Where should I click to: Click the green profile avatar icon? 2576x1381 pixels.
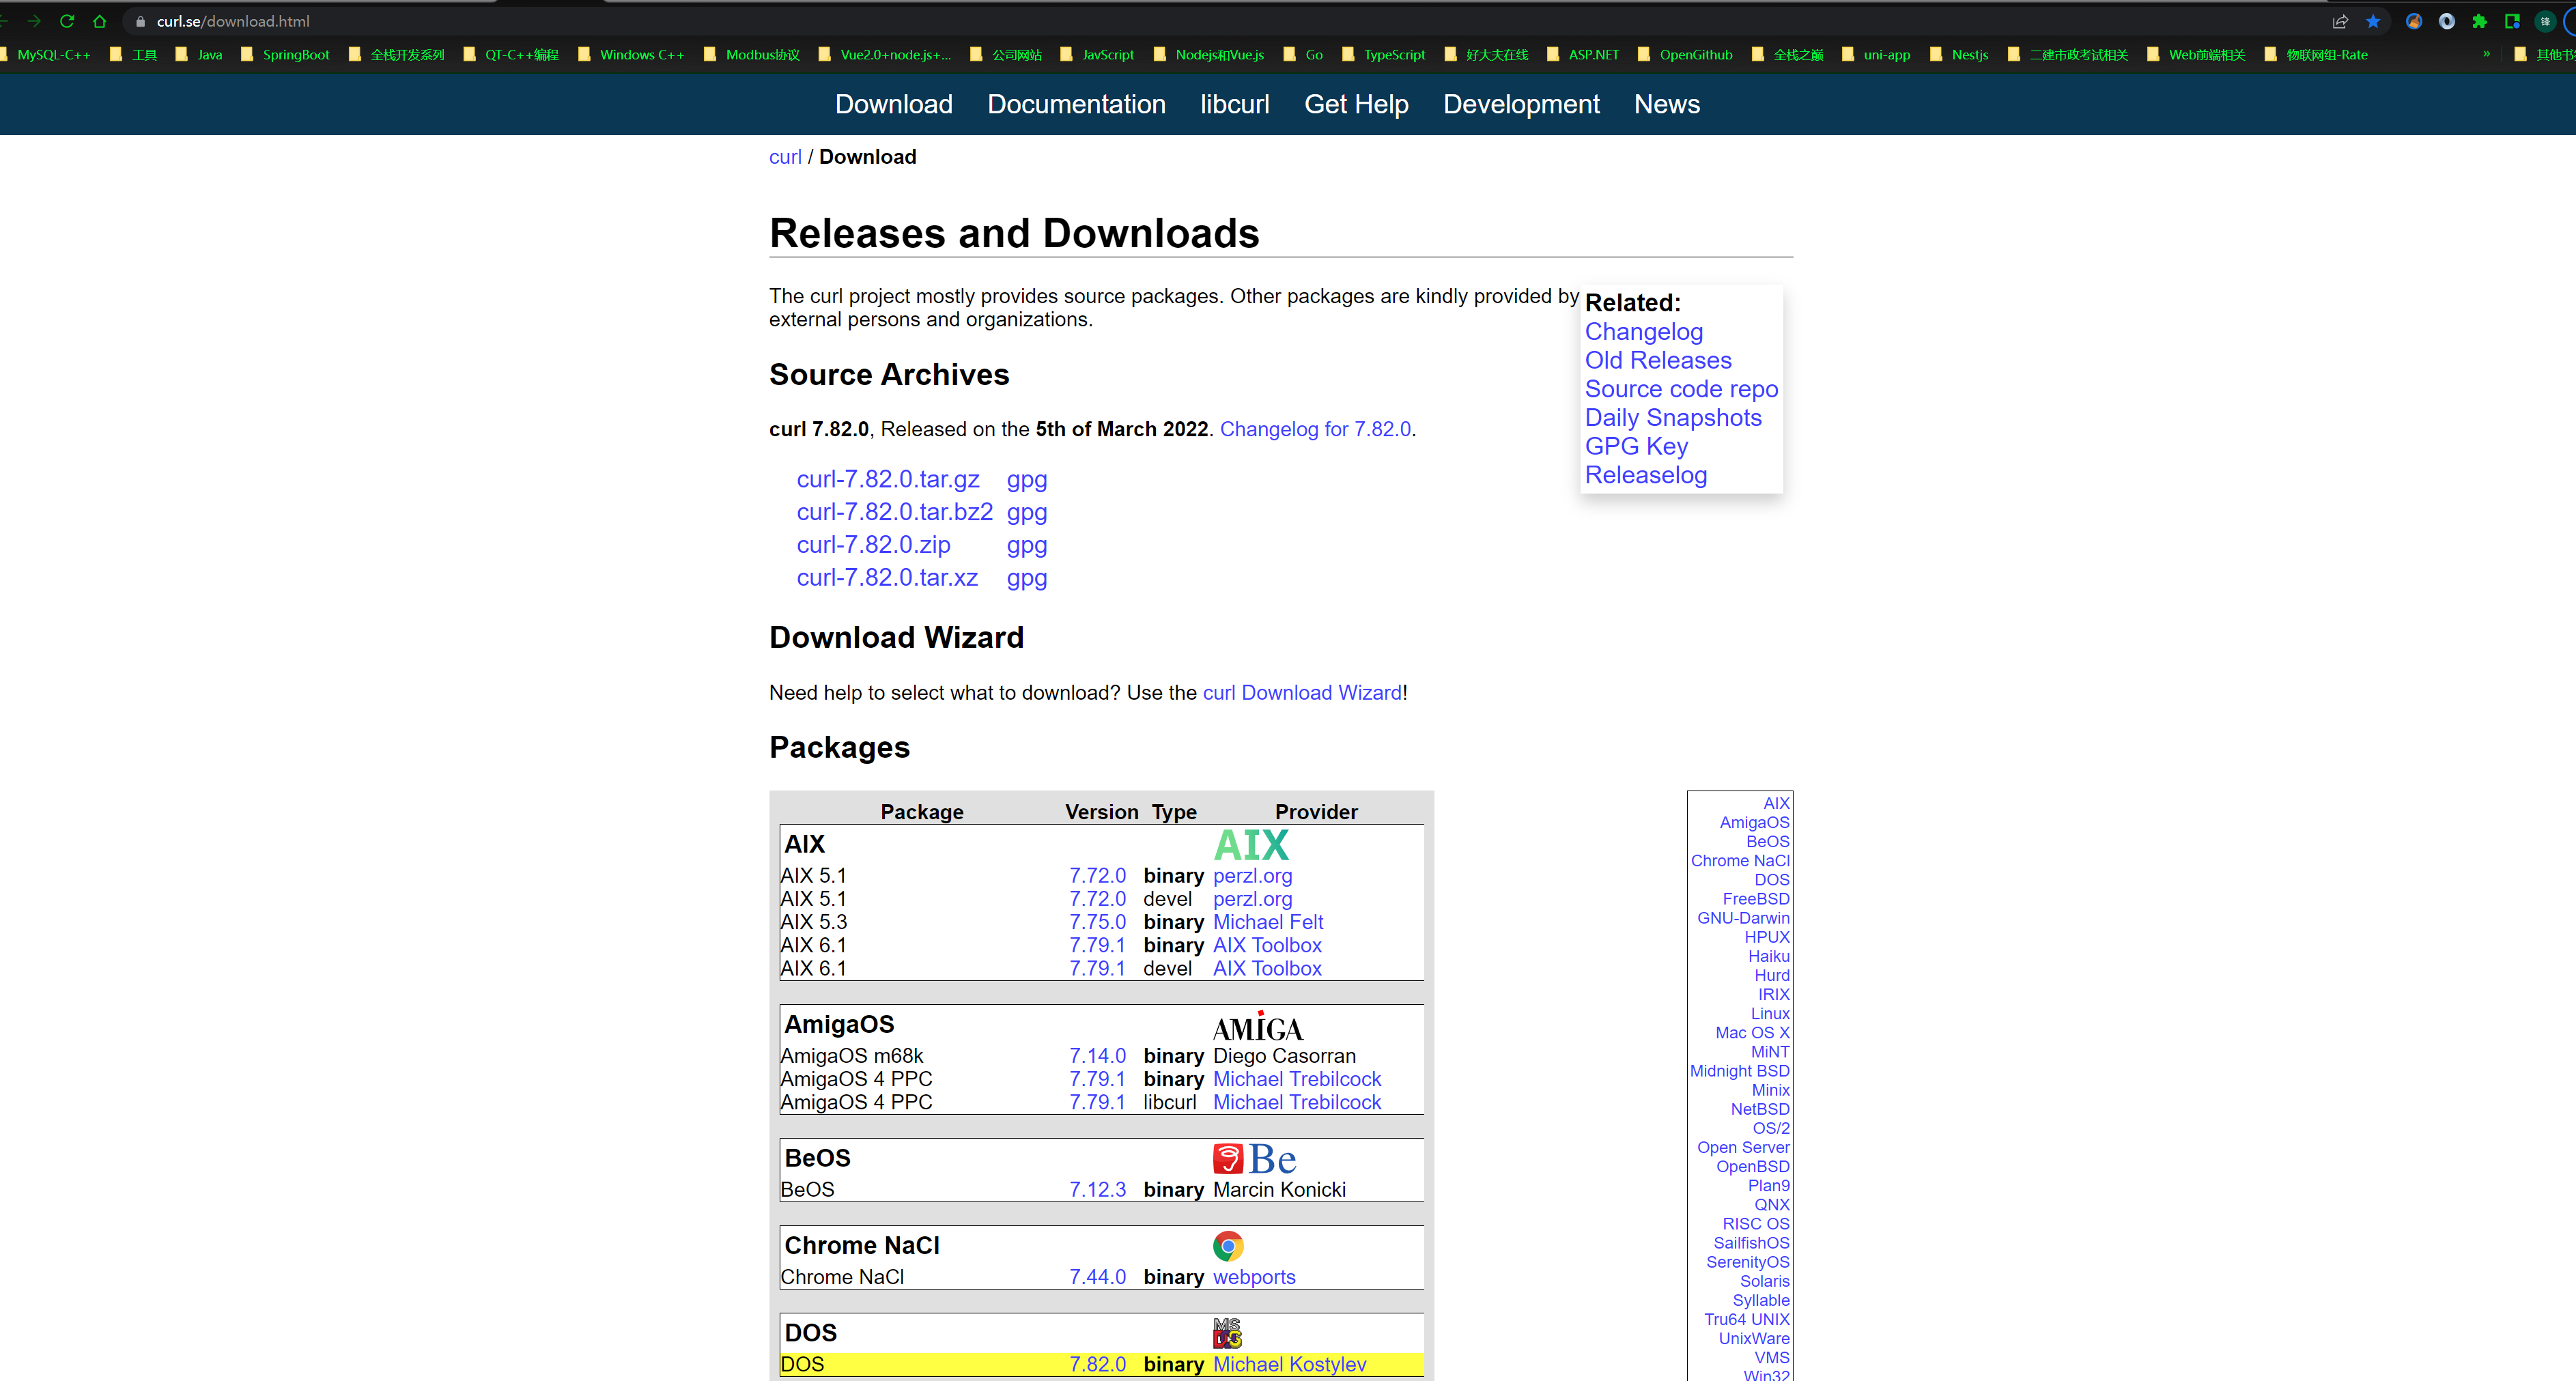click(x=2545, y=21)
